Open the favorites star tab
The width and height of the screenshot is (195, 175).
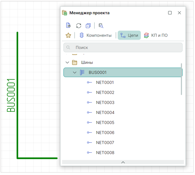68,35
